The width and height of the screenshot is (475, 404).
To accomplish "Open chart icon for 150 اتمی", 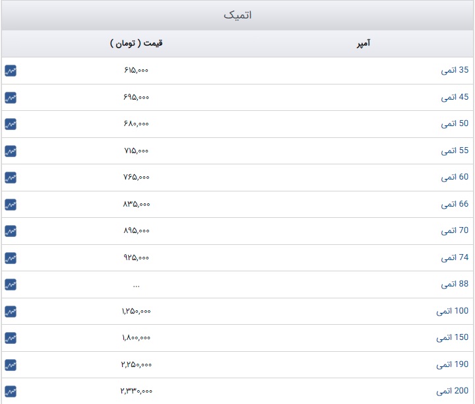I will (11, 338).
